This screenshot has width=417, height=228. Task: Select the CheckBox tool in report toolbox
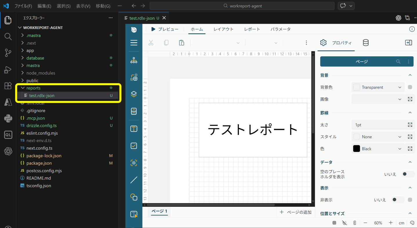point(134,146)
